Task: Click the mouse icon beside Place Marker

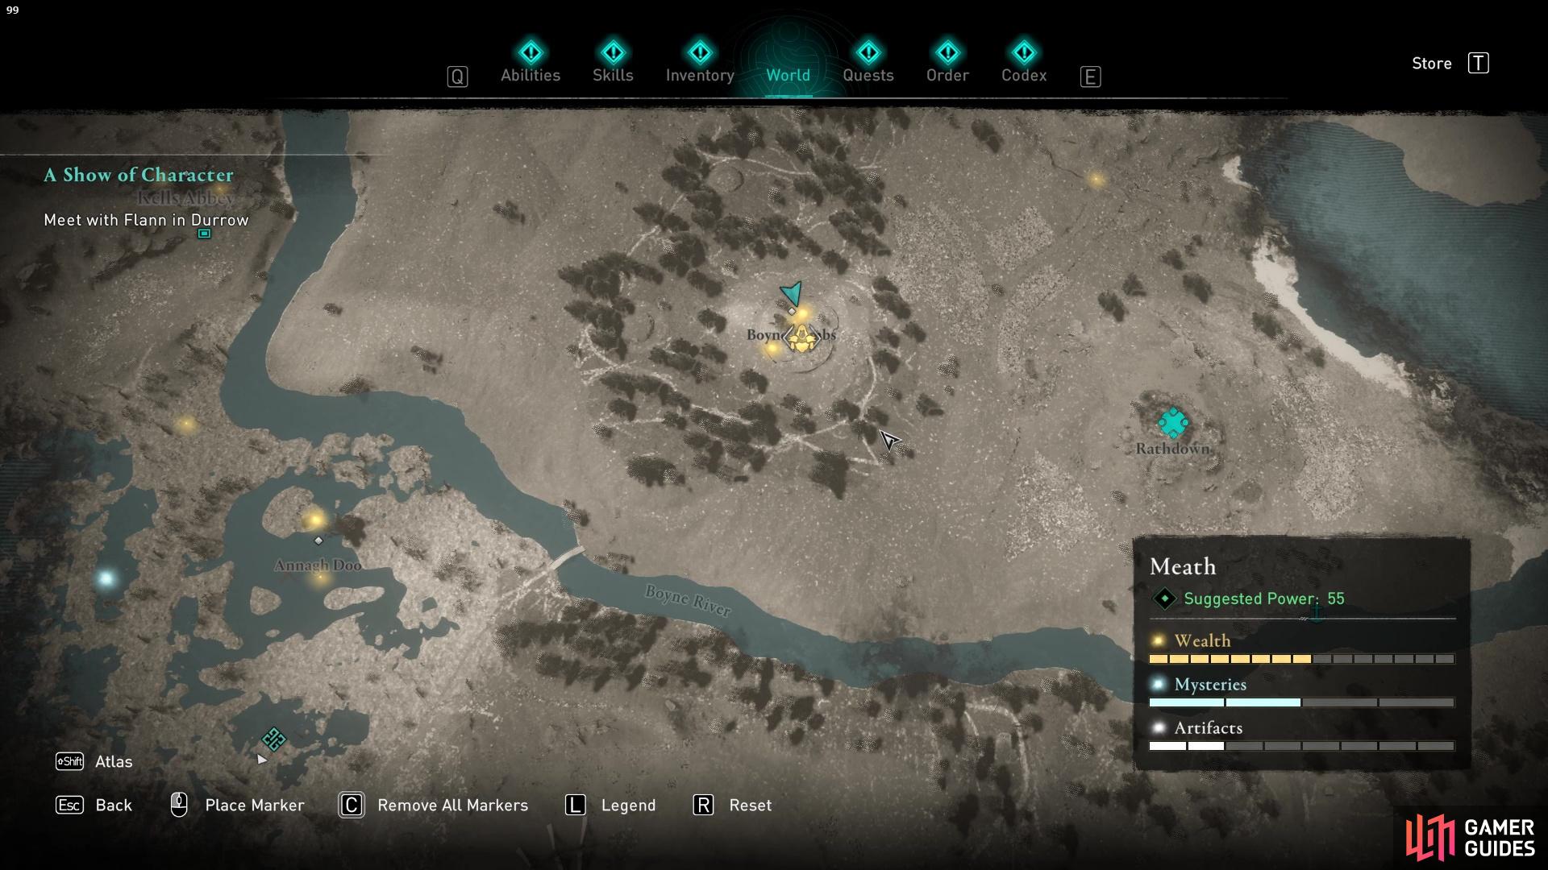Action: pyautogui.click(x=179, y=805)
